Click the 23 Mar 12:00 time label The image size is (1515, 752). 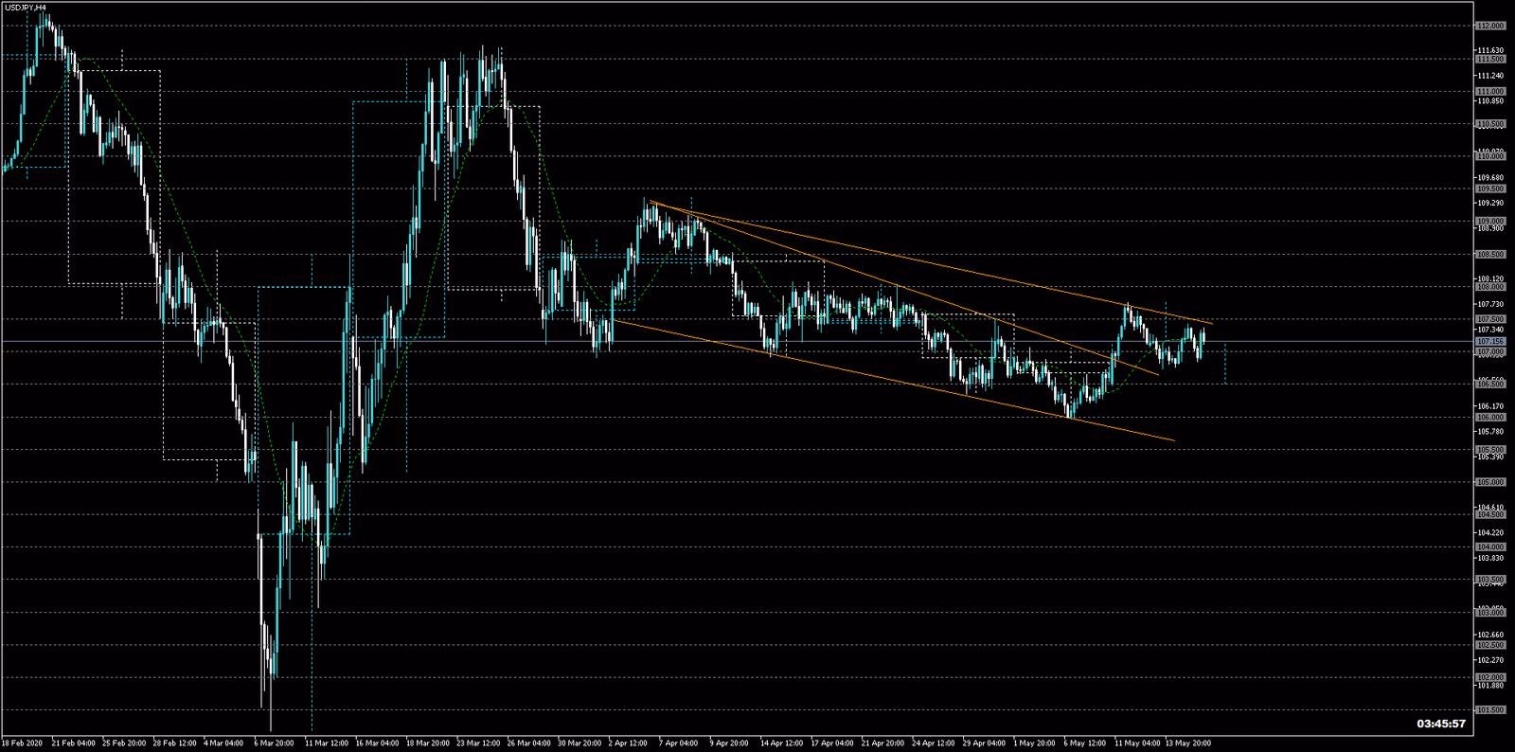click(x=479, y=743)
